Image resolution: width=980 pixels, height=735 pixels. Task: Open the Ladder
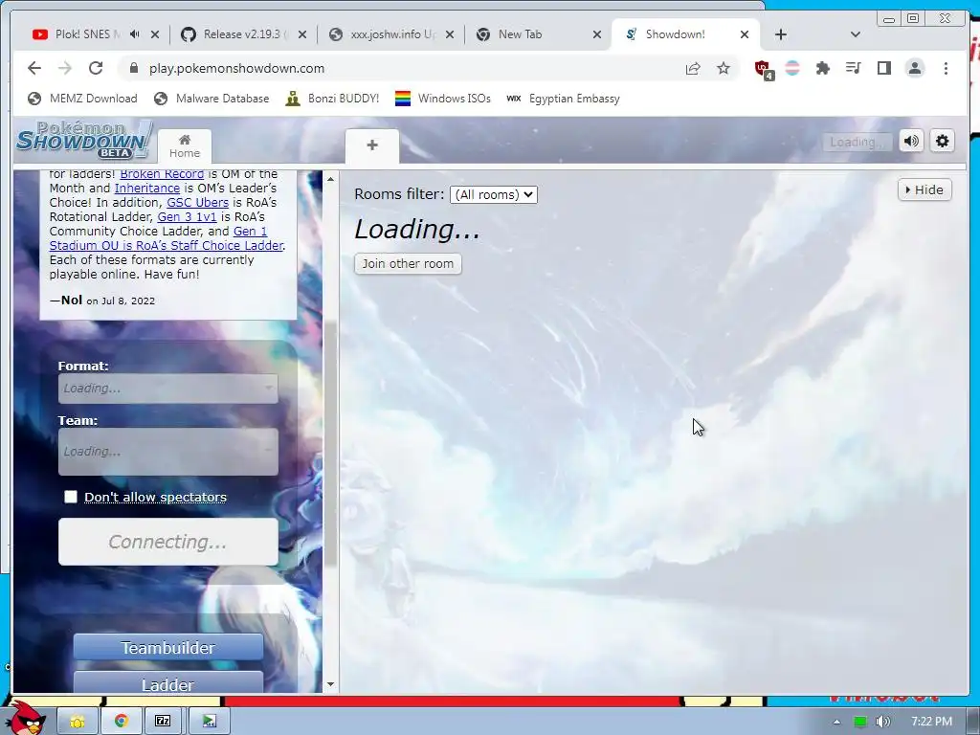(168, 683)
